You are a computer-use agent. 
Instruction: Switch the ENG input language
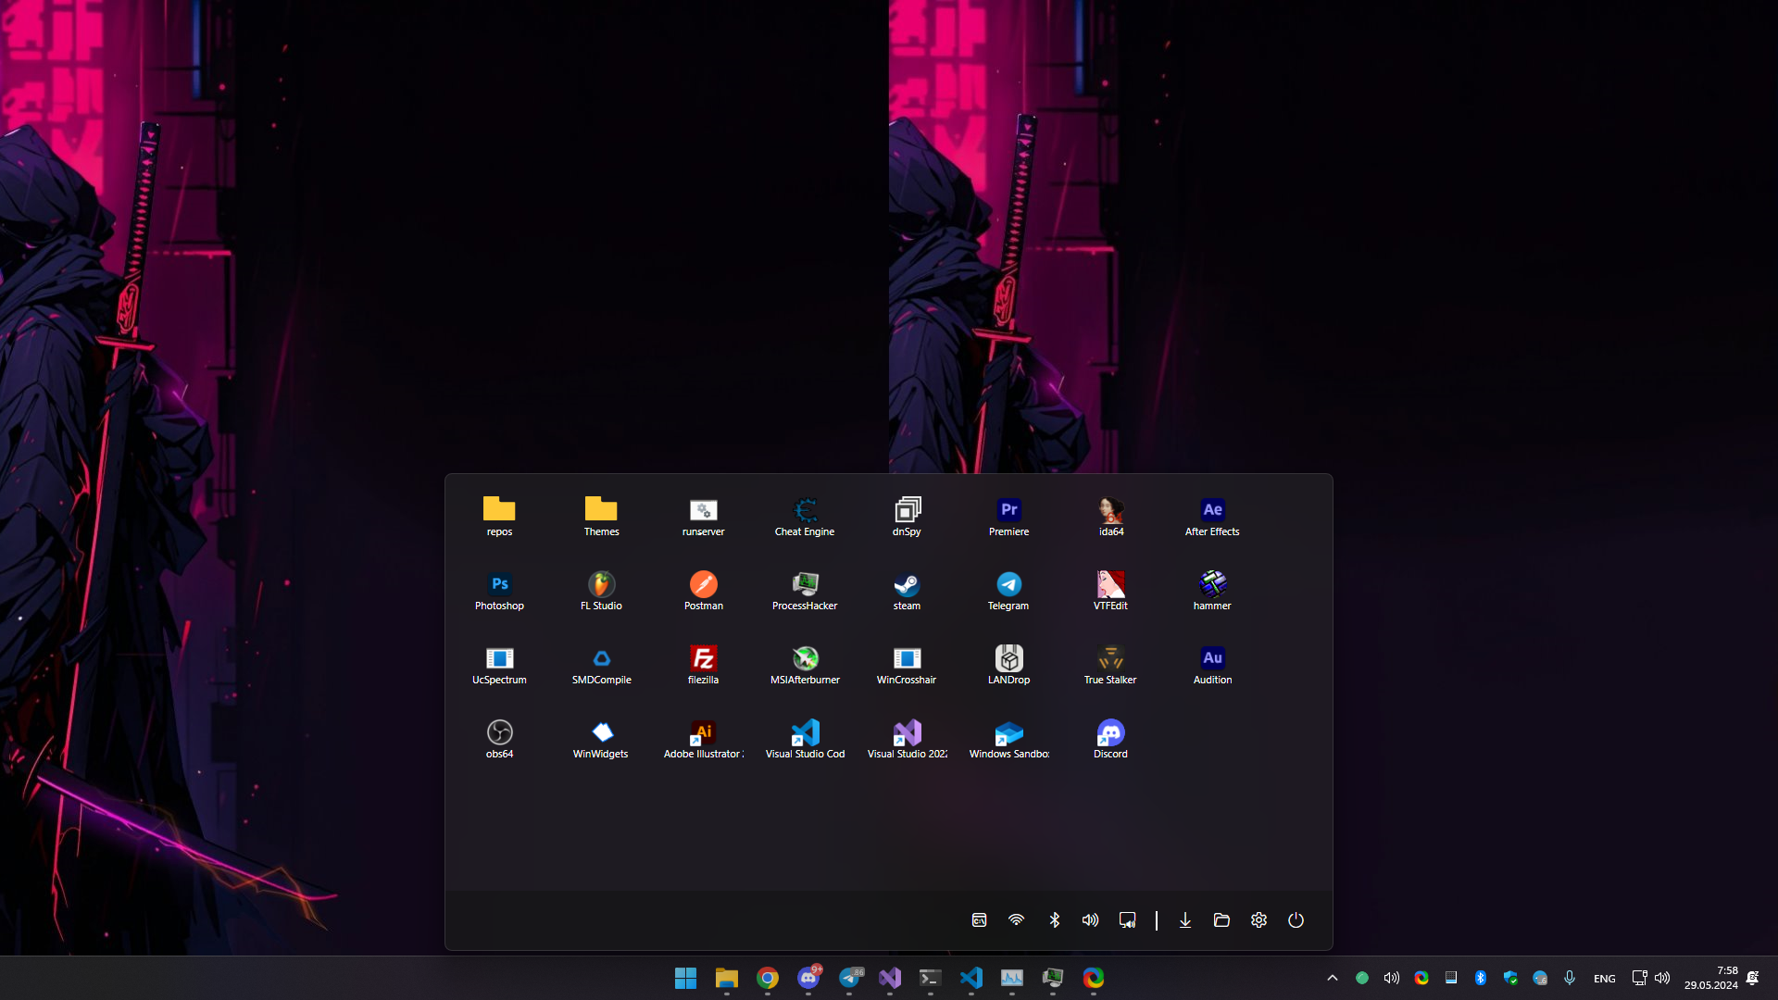tap(1605, 979)
